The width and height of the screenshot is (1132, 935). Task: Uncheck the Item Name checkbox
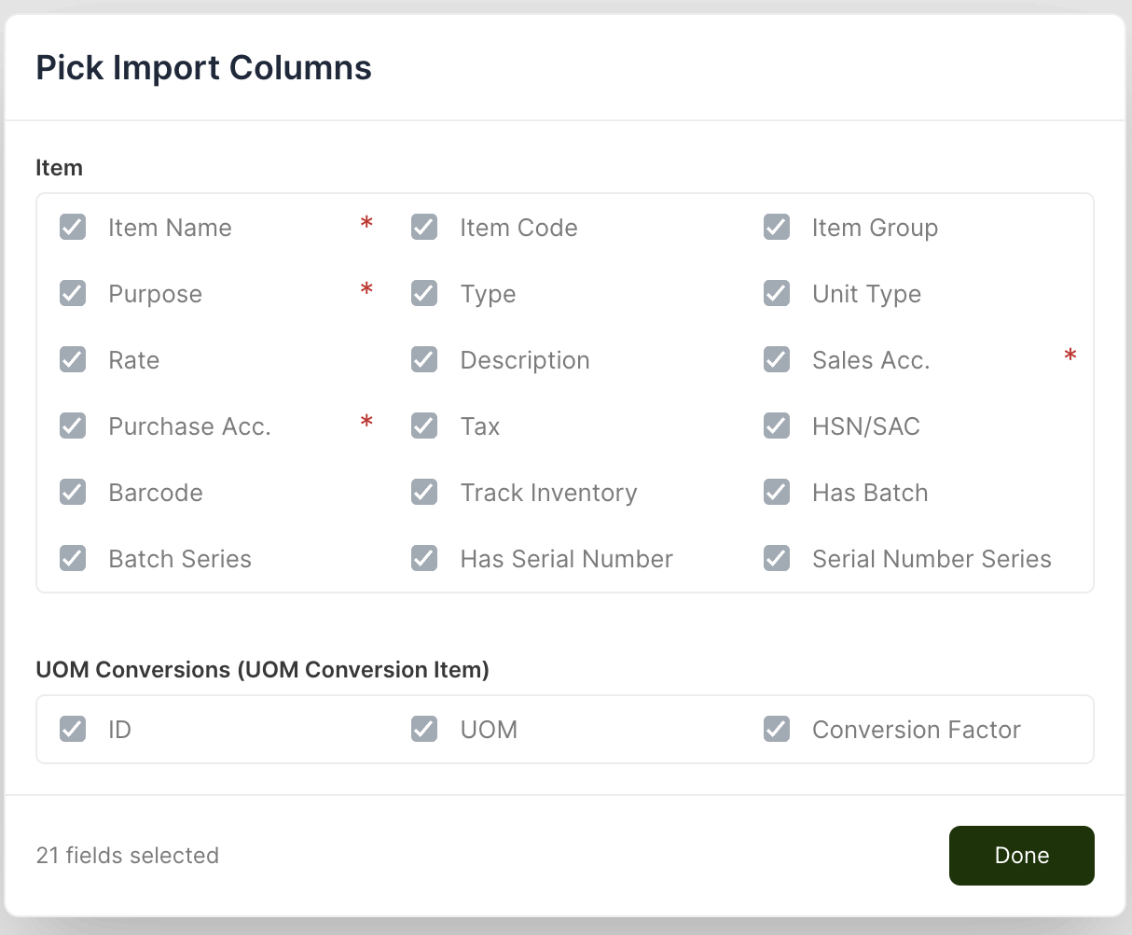pyautogui.click(x=73, y=227)
